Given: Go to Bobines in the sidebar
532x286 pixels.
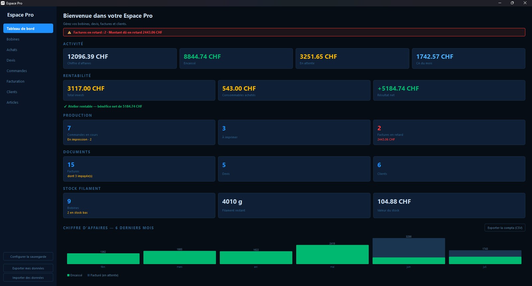Looking at the screenshot, I should pos(28,39).
